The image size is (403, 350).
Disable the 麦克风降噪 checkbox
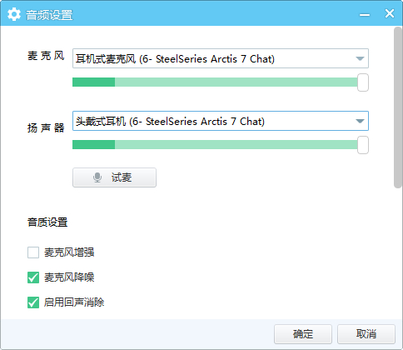pyautogui.click(x=33, y=277)
